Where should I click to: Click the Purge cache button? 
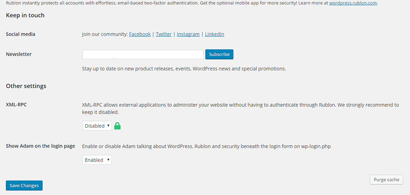point(386,180)
